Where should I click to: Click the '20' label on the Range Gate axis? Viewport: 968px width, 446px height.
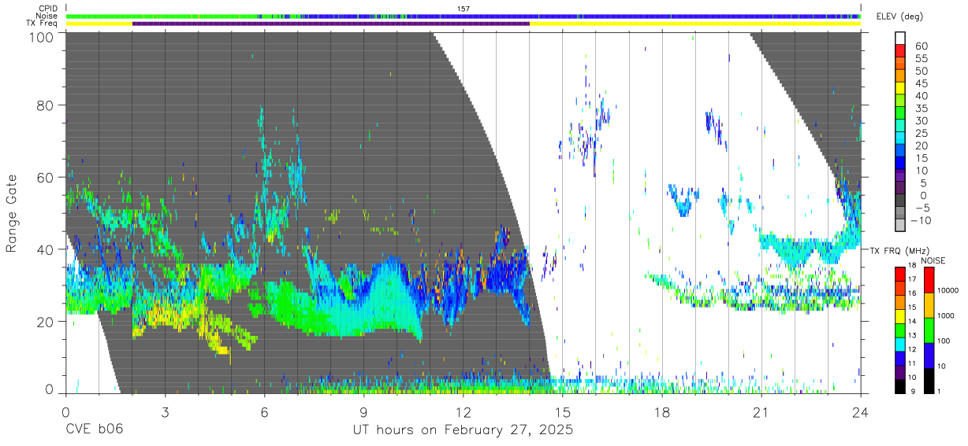tap(46, 322)
